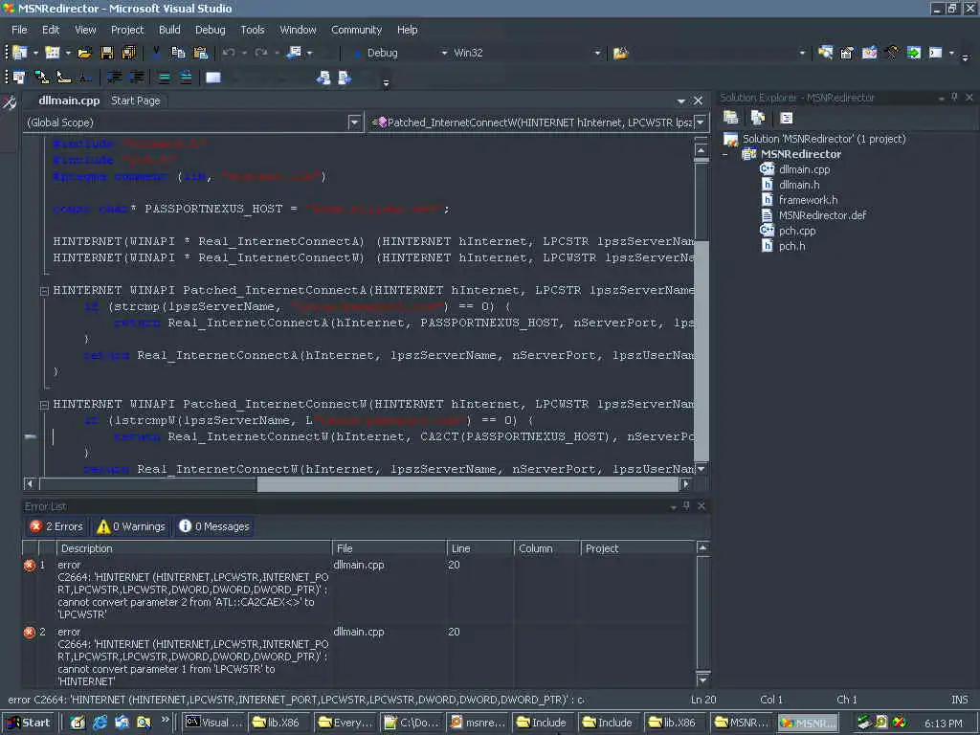Viewport: 980px width, 735px height.
Task: Click Solution Explorer Properties icon
Action: click(730, 118)
